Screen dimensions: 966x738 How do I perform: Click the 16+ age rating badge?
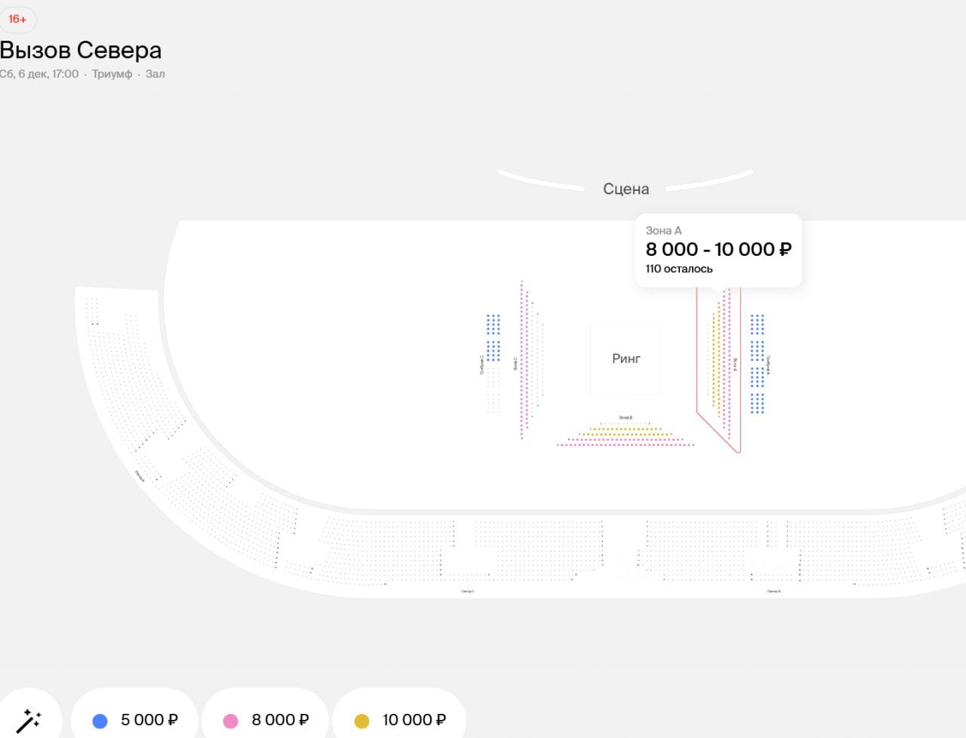click(x=17, y=19)
